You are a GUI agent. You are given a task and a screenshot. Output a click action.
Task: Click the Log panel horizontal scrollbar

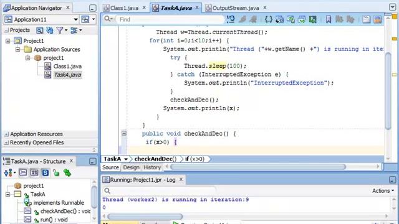[x=145, y=217]
